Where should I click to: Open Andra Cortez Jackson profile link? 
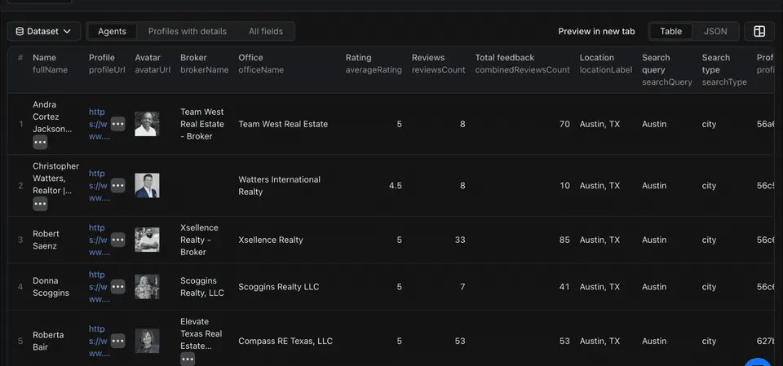[100, 124]
